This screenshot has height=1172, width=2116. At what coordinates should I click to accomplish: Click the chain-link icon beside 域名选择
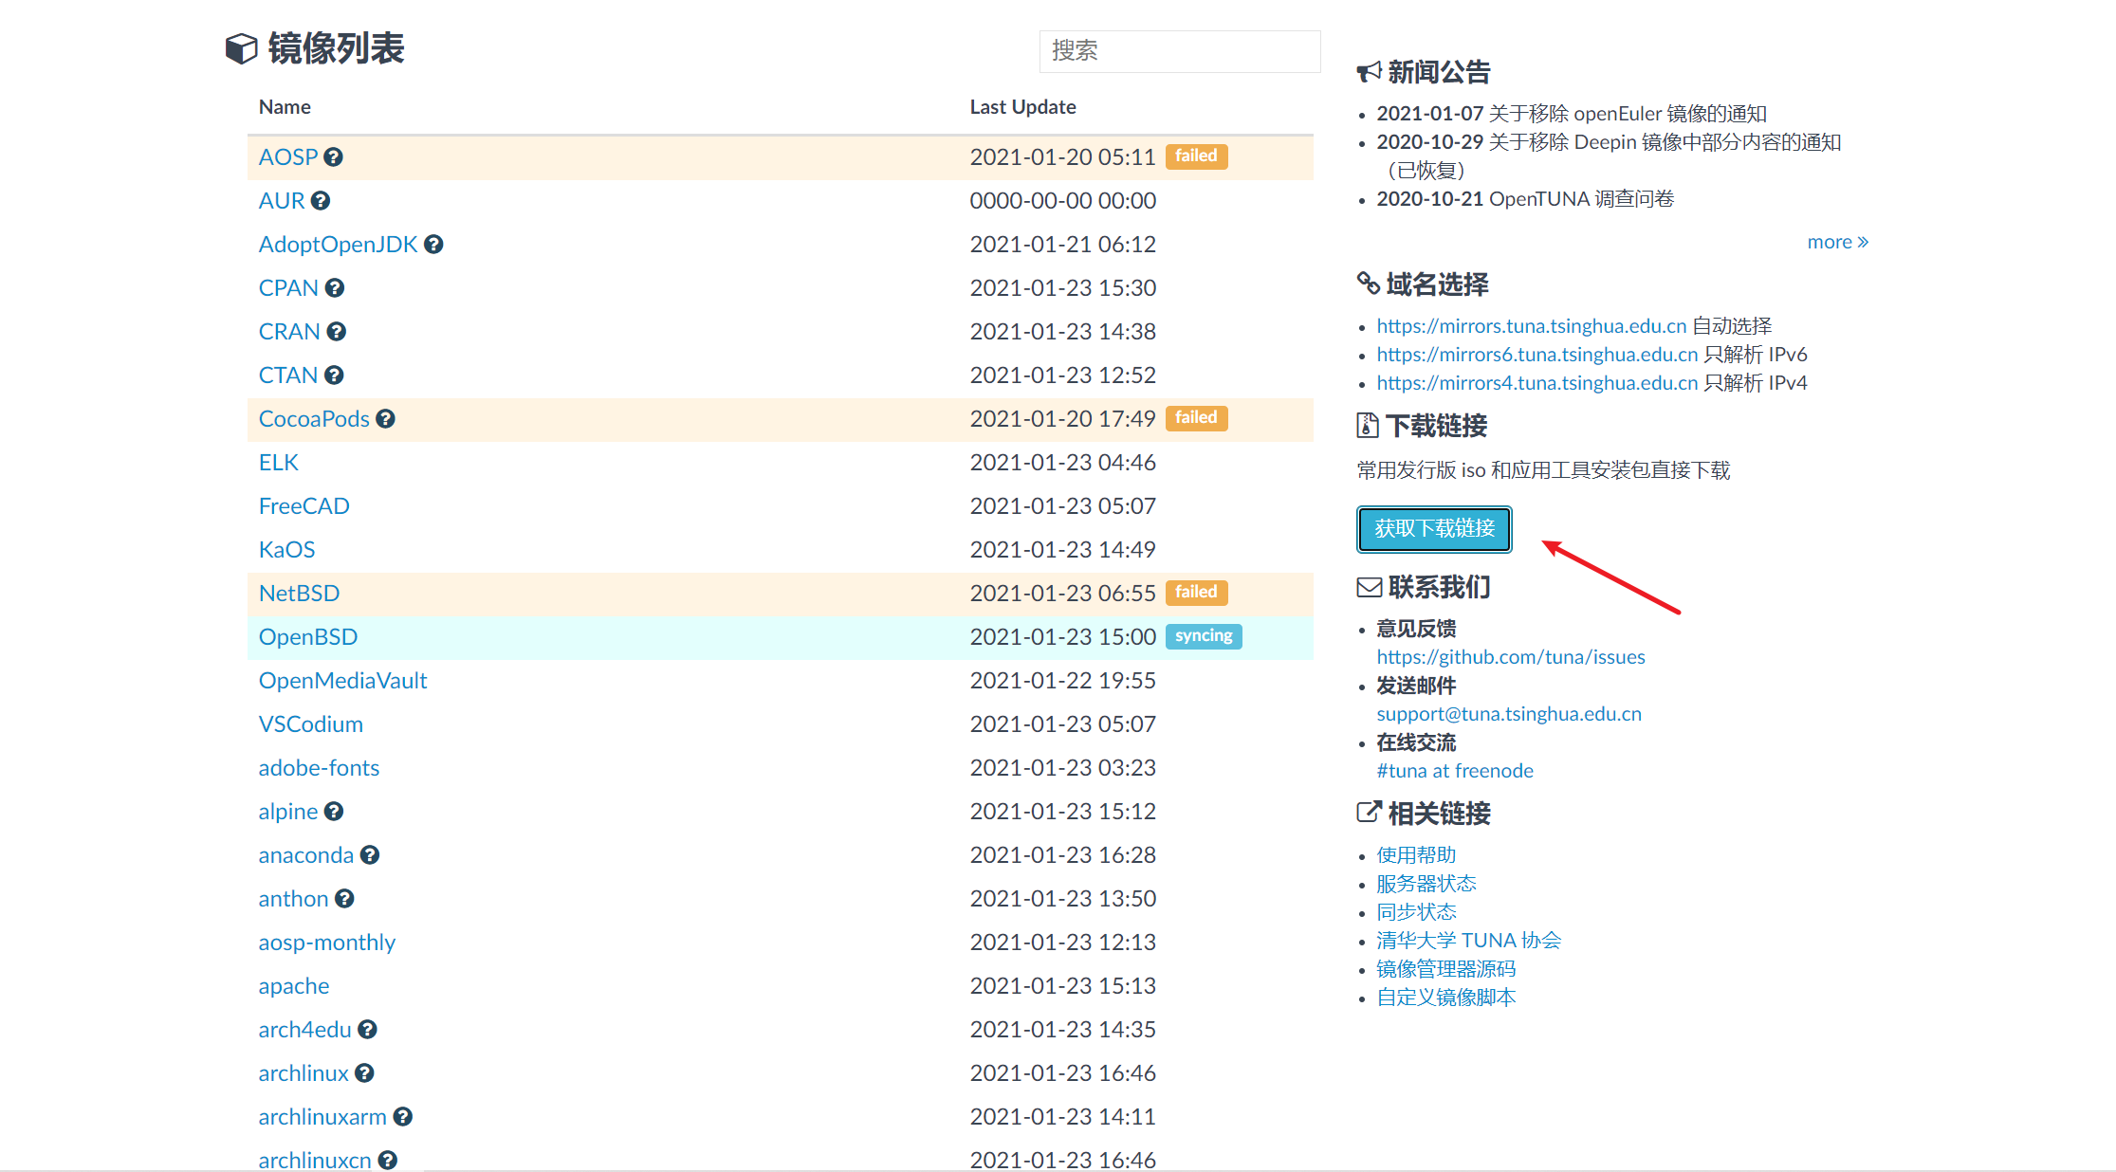click(1367, 284)
